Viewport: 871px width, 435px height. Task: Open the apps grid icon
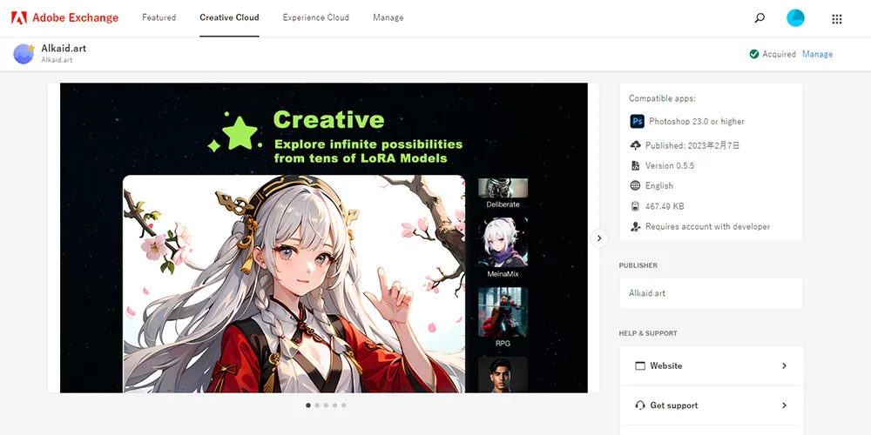pyautogui.click(x=836, y=19)
